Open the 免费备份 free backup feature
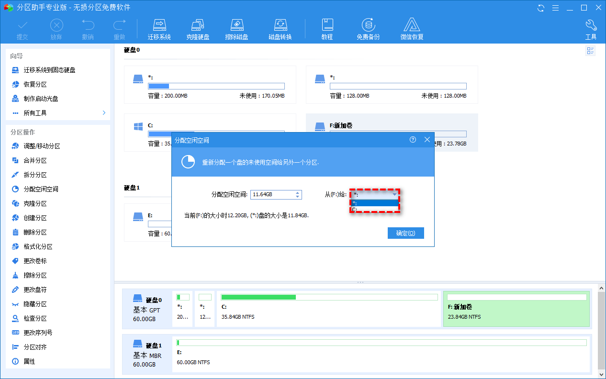This screenshot has width=606, height=379. tap(369, 28)
